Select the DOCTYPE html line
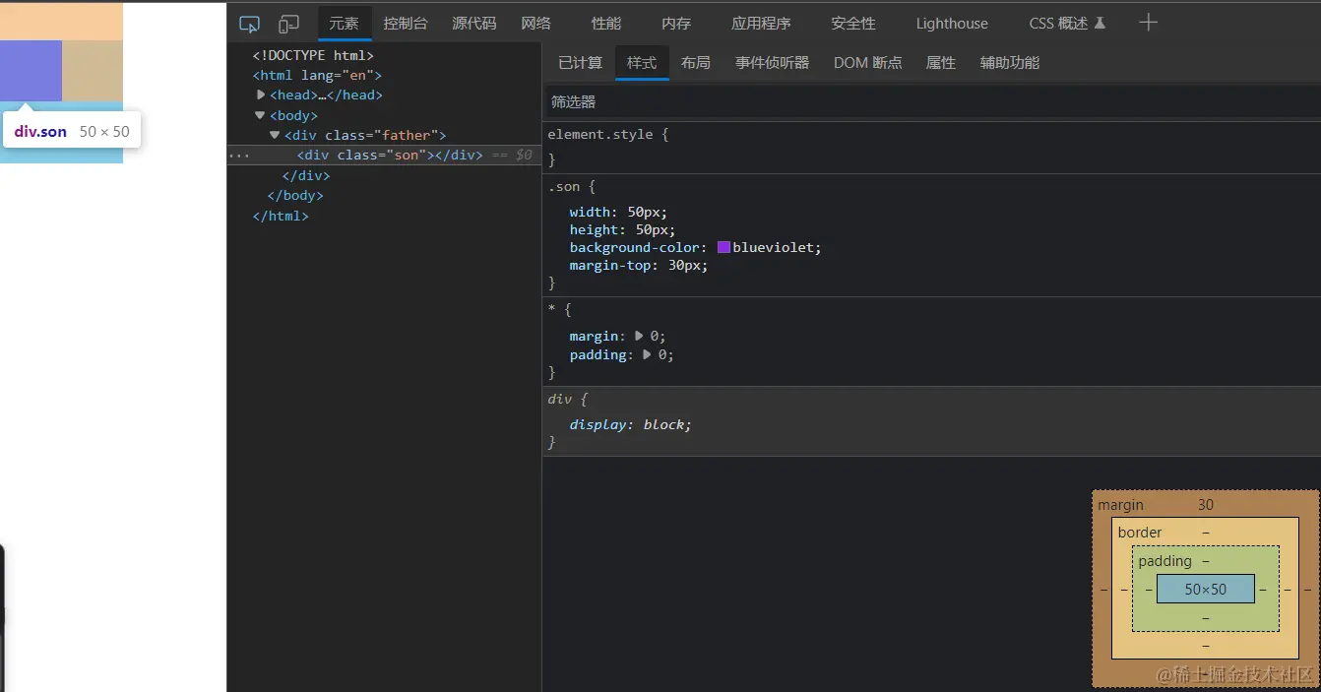This screenshot has height=692, width=1321. [x=313, y=55]
